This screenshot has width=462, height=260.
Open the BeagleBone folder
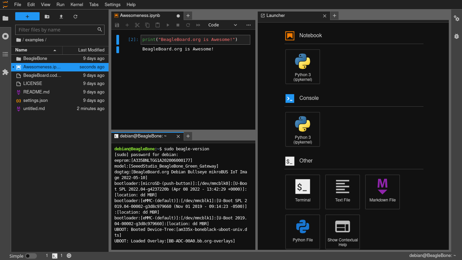click(60, 59)
